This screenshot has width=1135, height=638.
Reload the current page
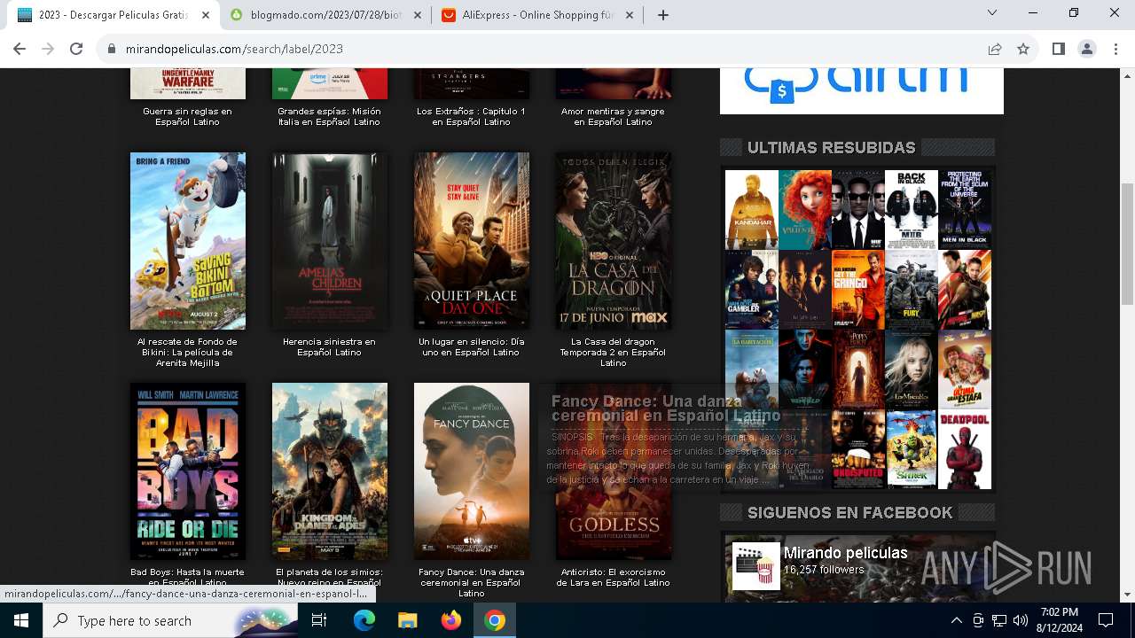pos(76,49)
